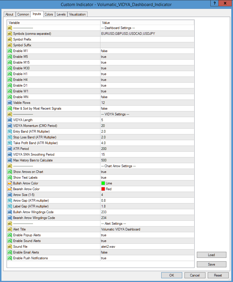Click the double icon beside Take Profit Band
The width and height of the screenshot is (233, 282).
pyautogui.click(x=10, y=143)
